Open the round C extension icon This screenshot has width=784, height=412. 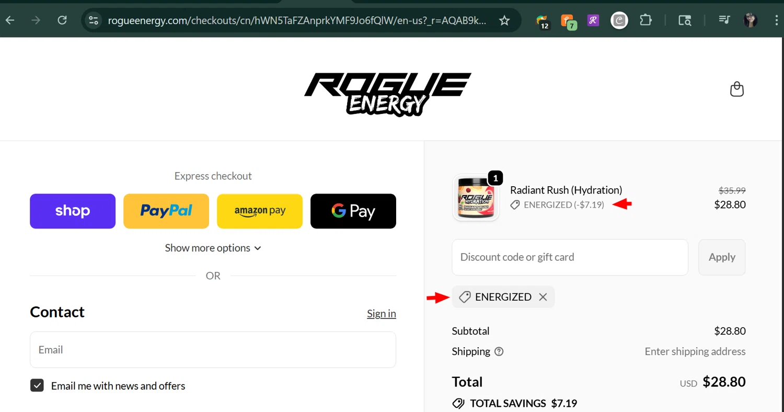pyautogui.click(x=619, y=20)
